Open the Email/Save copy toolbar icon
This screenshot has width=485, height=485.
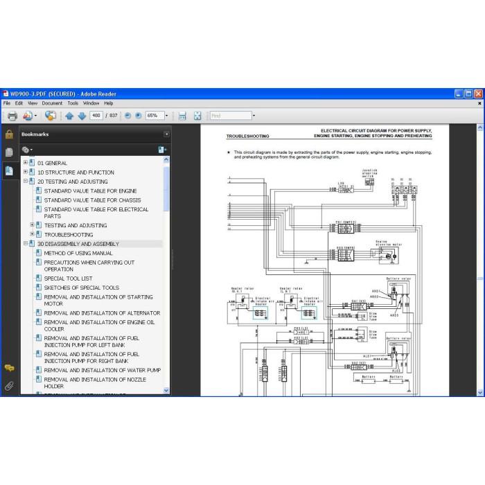tap(27, 116)
